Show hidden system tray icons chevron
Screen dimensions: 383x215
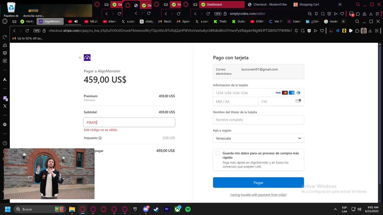point(335,209)
